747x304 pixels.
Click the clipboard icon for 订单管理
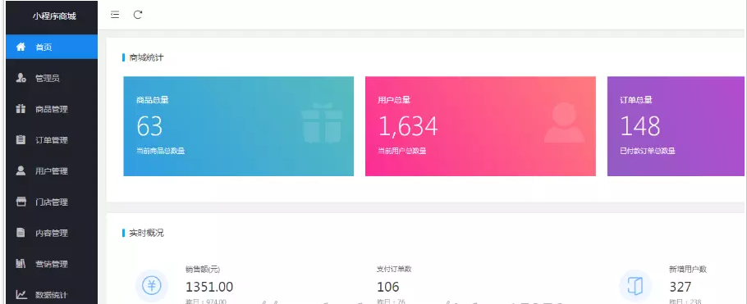pos(21,140)
